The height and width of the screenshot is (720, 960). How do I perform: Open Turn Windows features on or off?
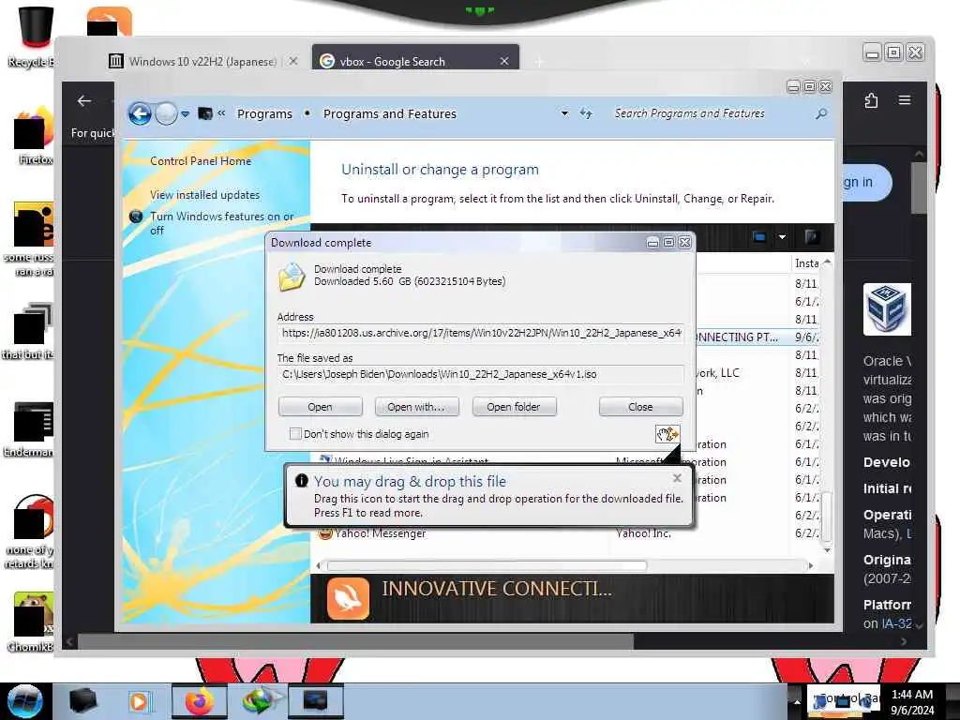click(221, 223)
